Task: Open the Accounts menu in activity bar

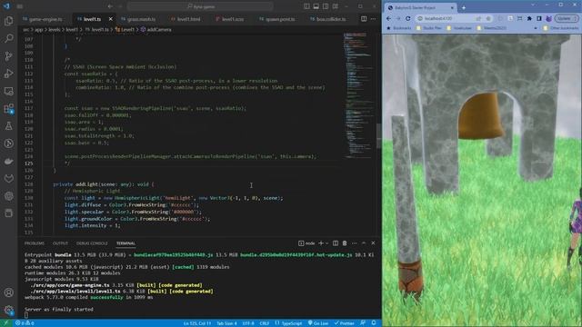Action: pyautogui.click(x=8, y=292)
